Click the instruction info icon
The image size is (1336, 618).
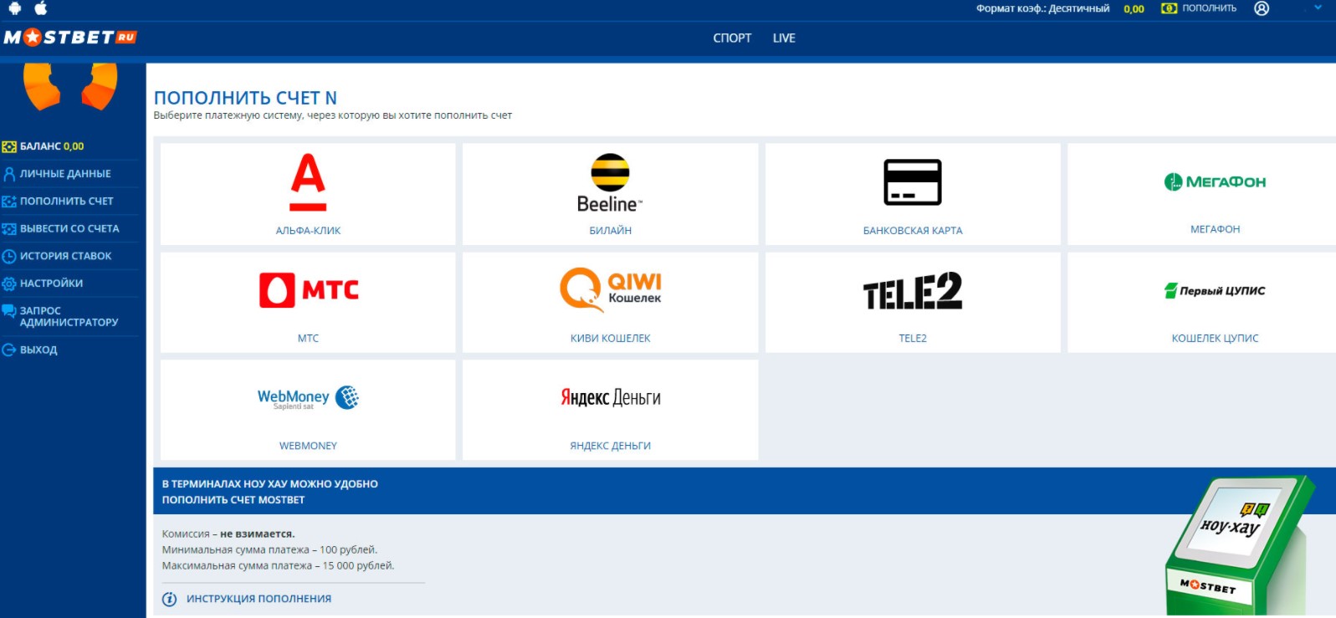point(169,599)
